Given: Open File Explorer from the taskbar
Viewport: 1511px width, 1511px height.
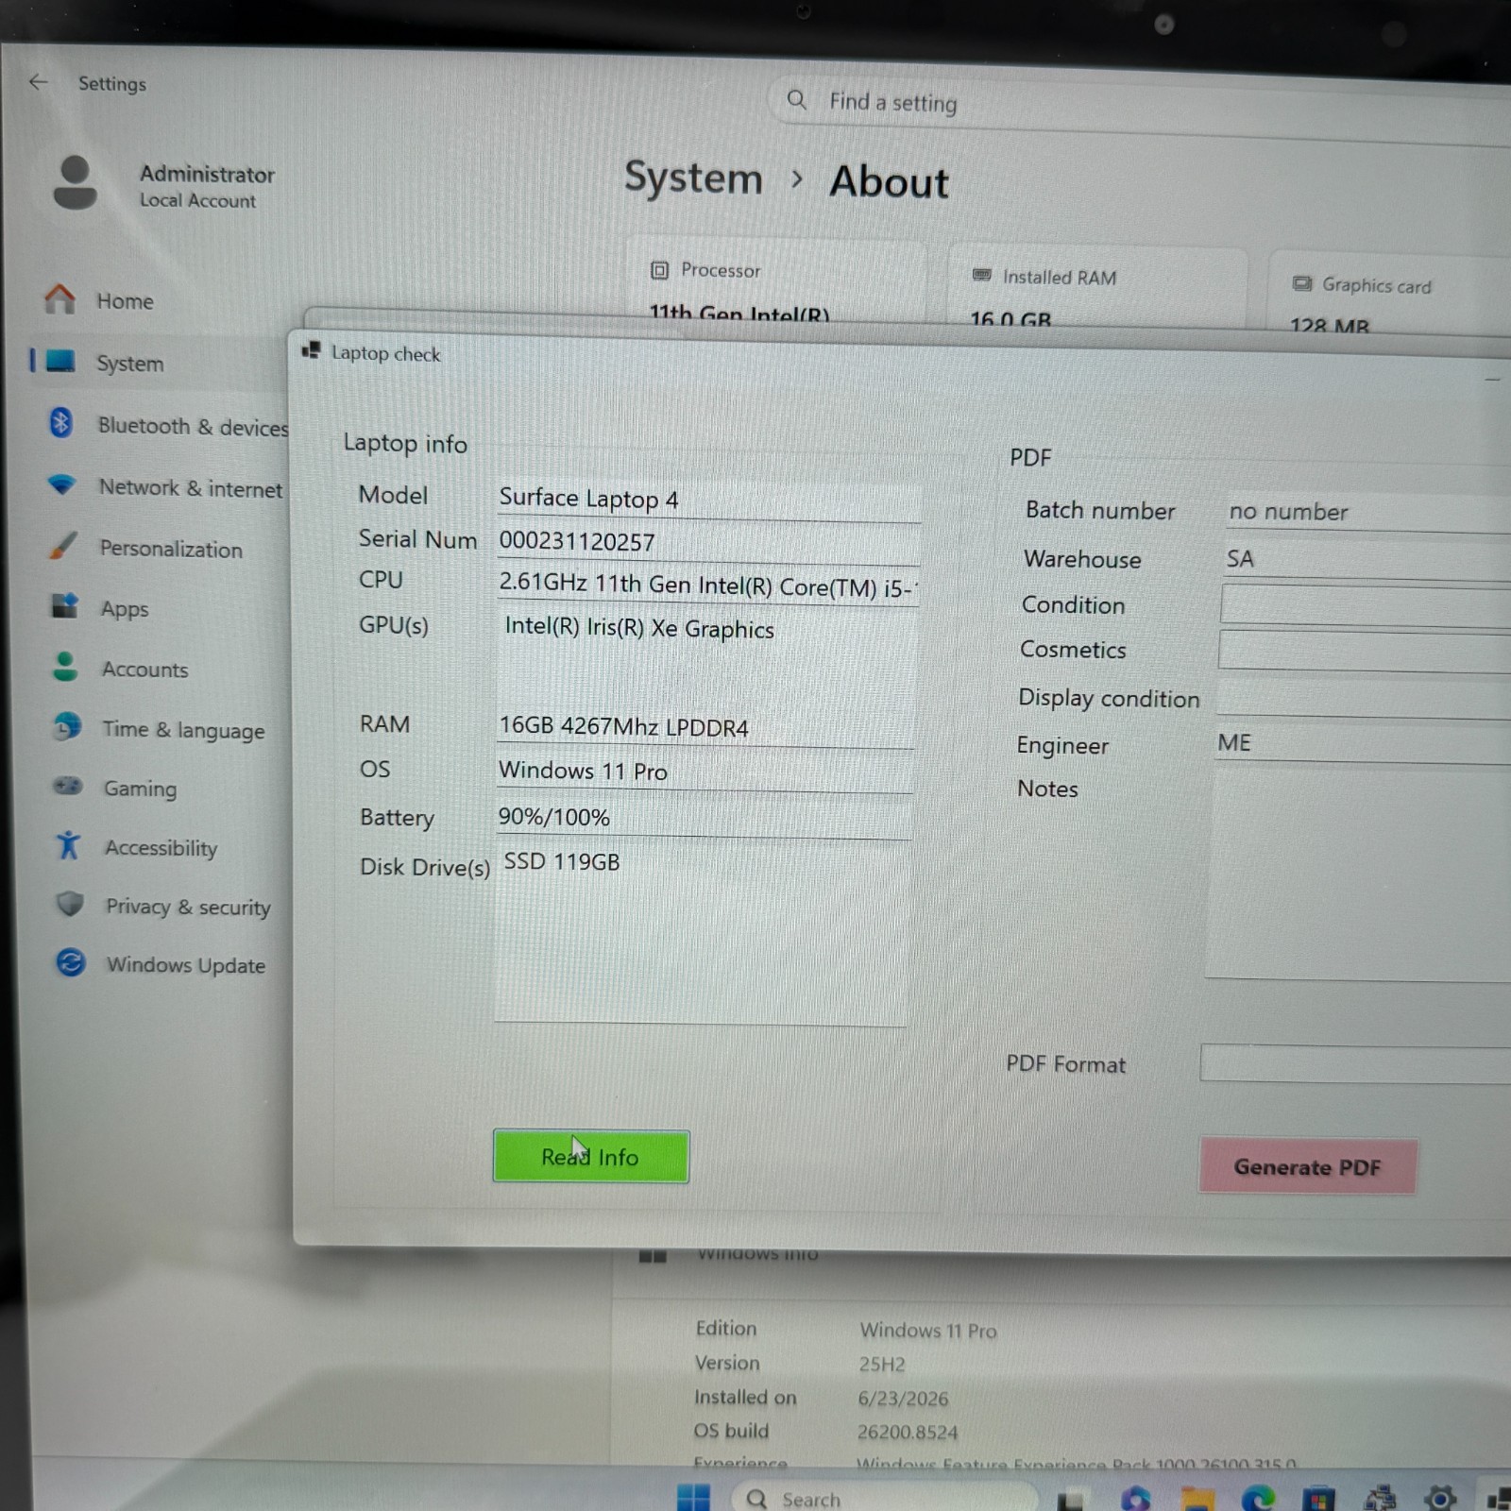Looking at the screenshot, I should click(x=1197, y=1500).
